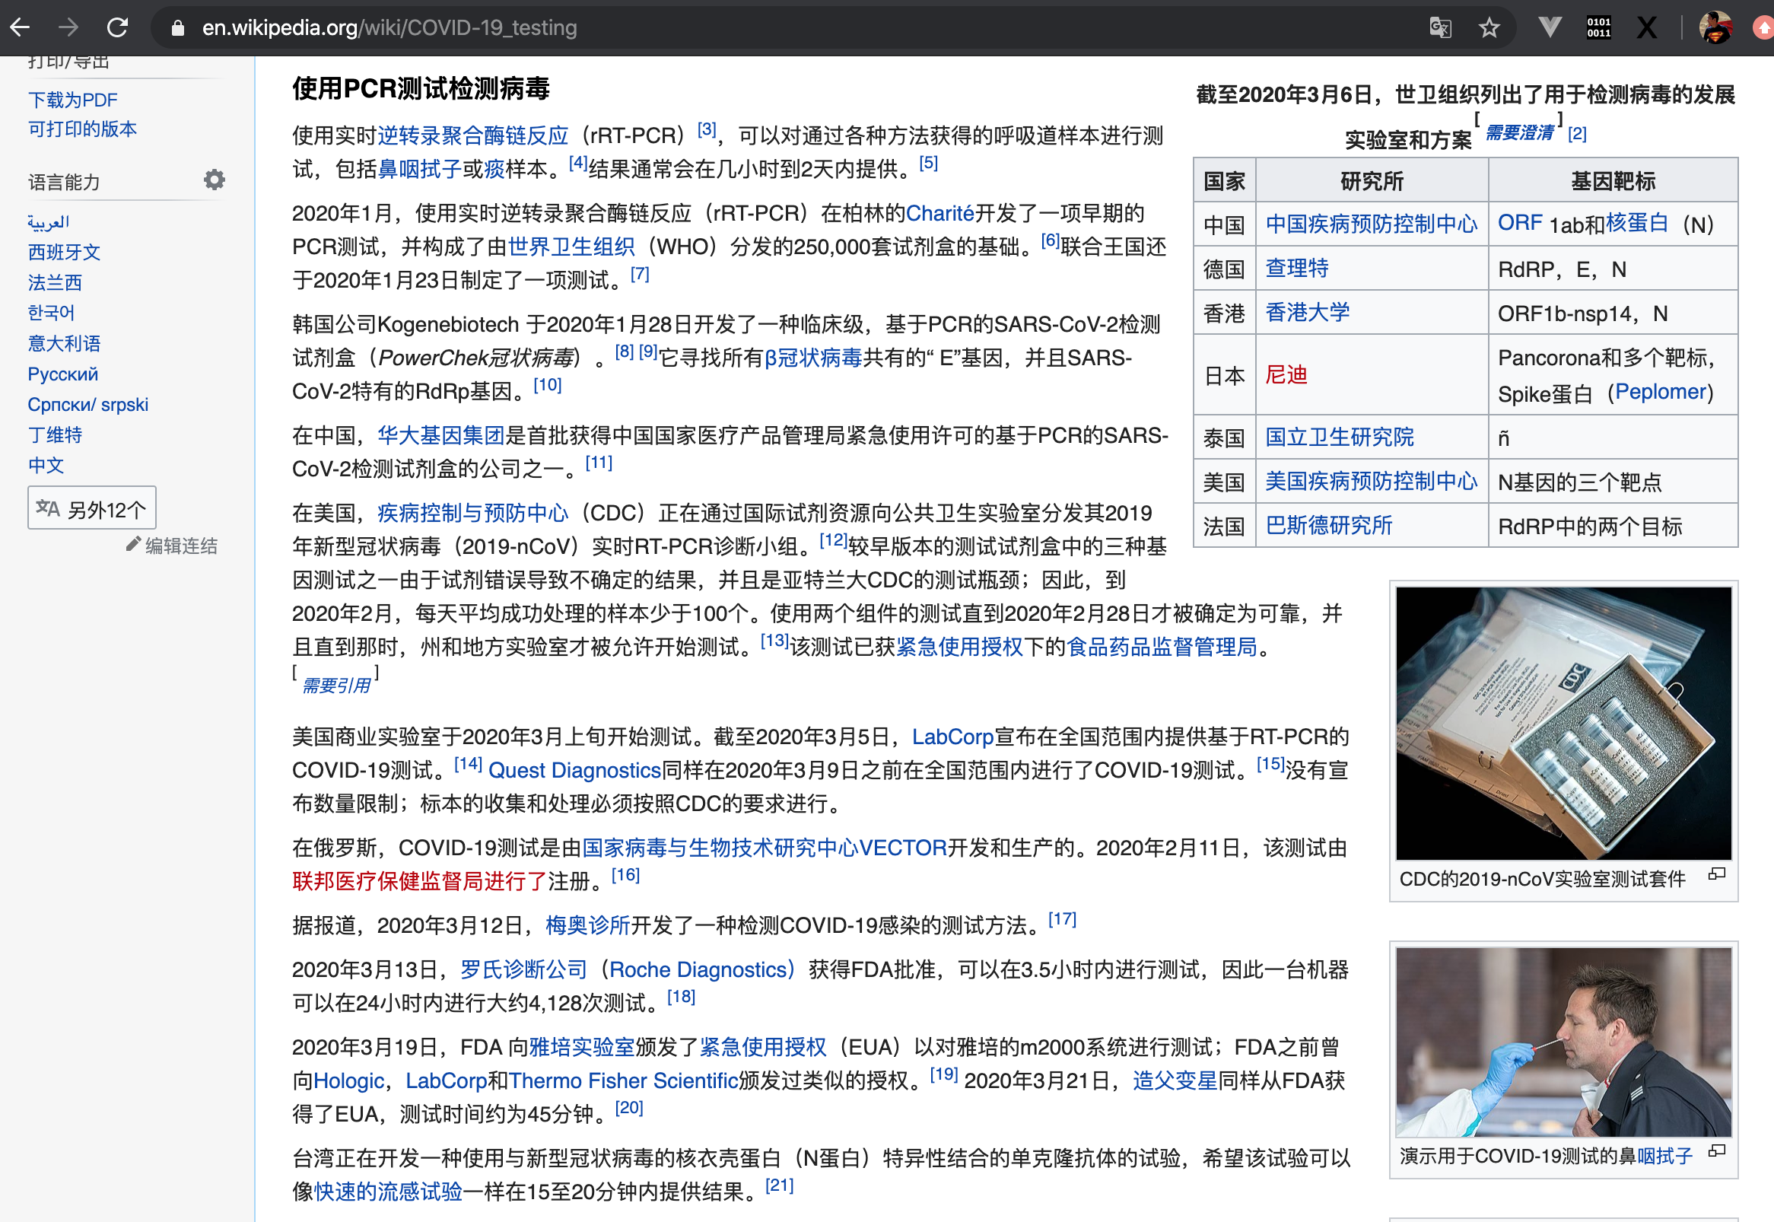1774x1222 pixels.
Task: Open table link 国立卫生研究院
Action: 1340,438
